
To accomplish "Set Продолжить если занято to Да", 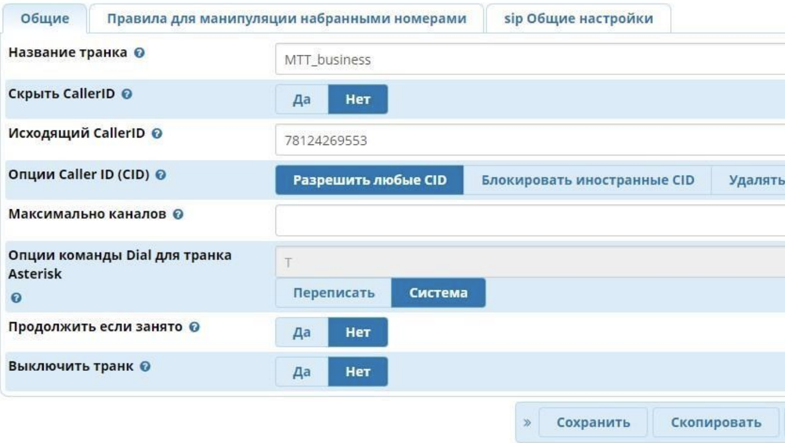I will [x=302, y=332].
